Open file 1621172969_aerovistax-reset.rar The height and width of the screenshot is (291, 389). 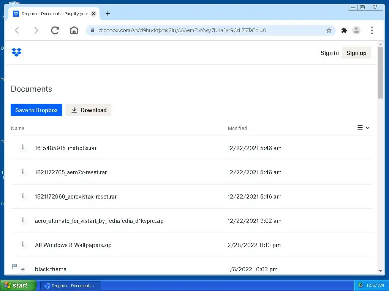pyautogui.click(x=76, y=197)
